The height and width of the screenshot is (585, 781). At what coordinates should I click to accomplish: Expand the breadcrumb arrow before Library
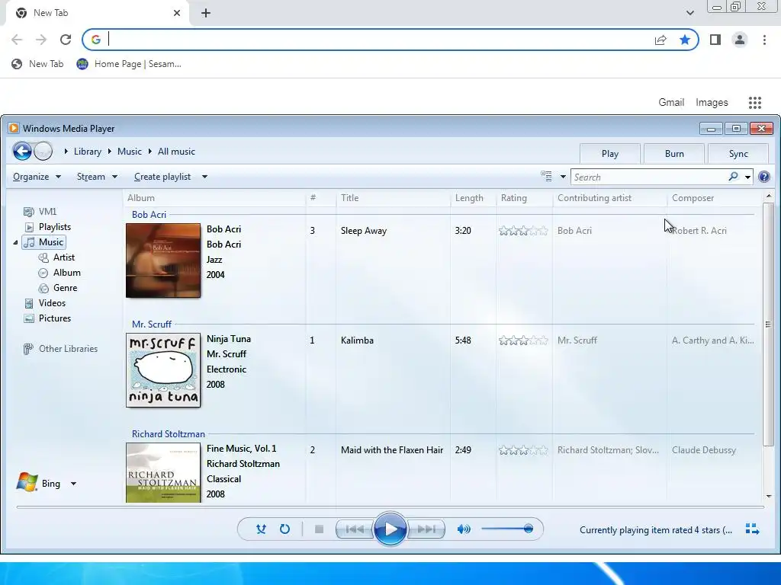click(x=66, y=152)
